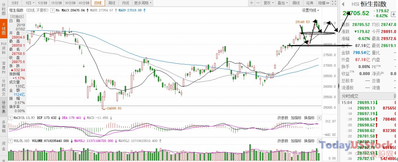Select 15分钟 period tab

(56, 3)
